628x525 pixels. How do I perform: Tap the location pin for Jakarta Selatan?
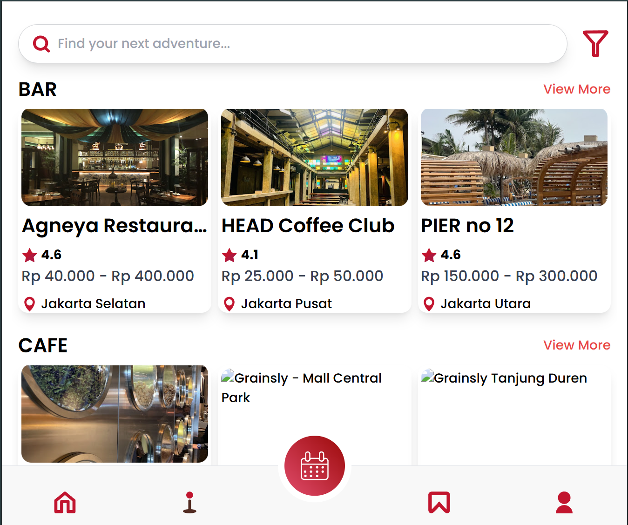click(x=29, y=304)
